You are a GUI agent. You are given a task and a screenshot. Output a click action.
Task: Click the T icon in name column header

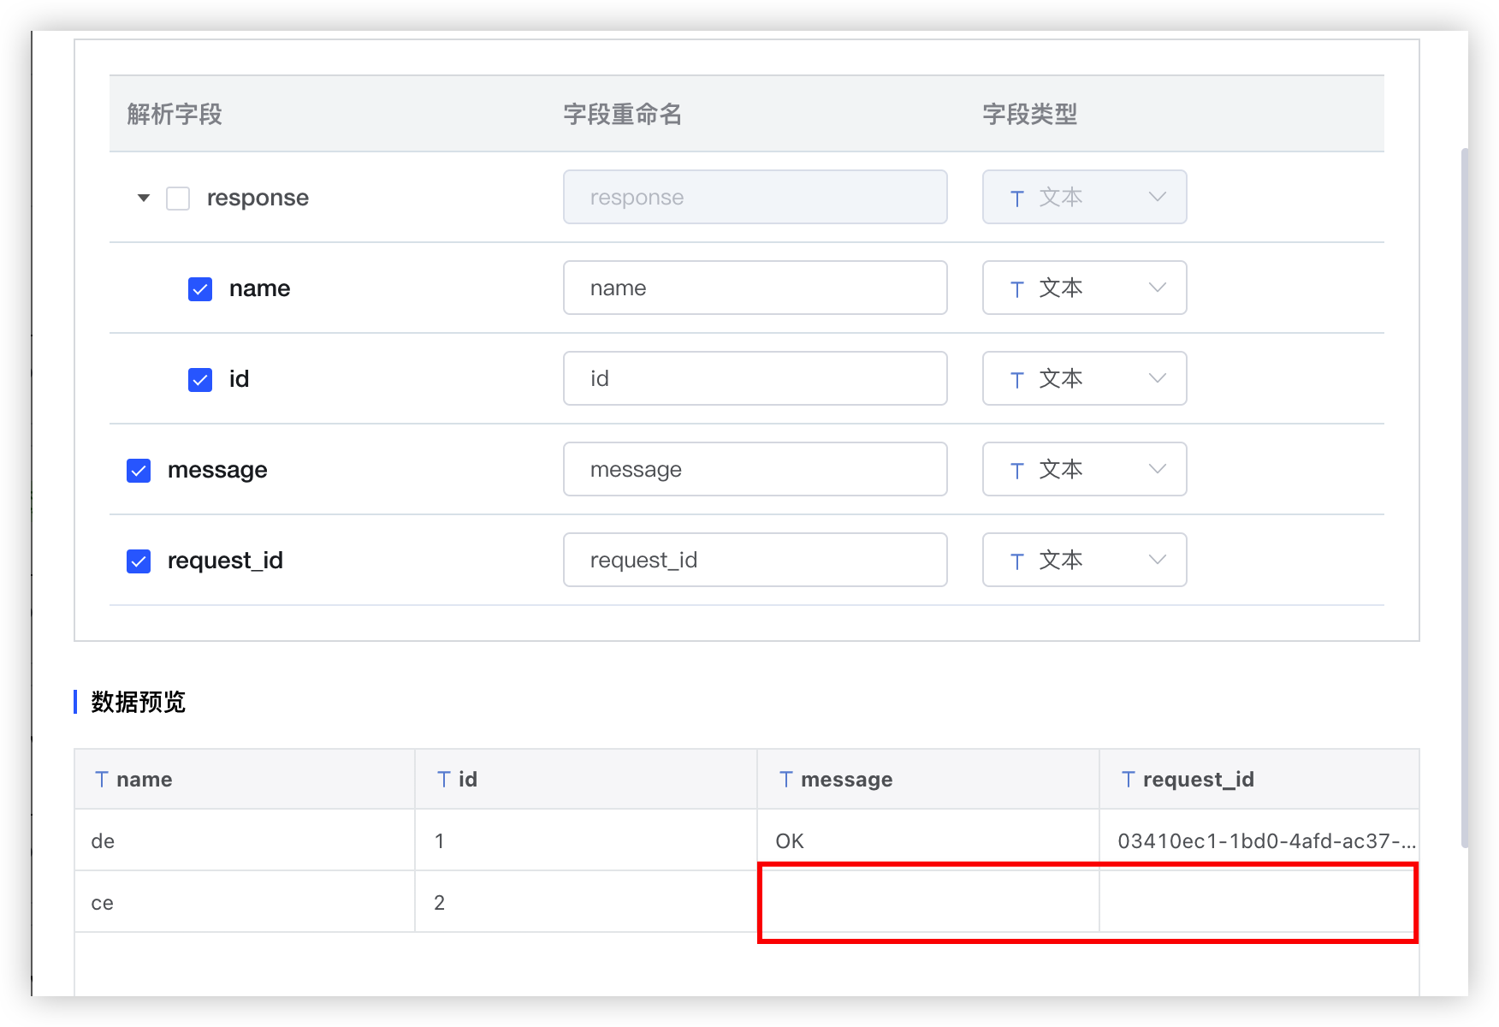point(102,779)
